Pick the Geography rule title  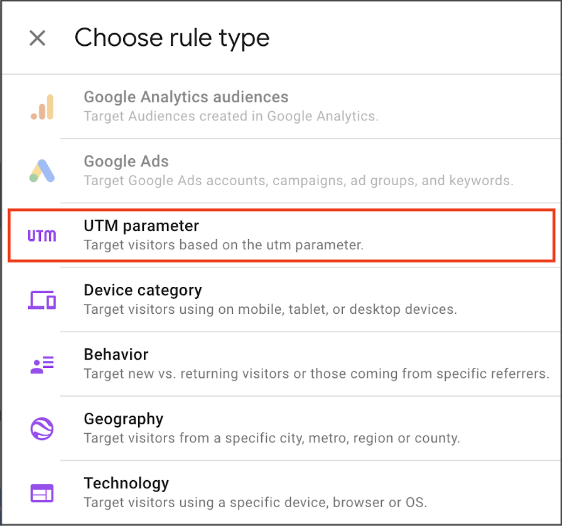coord(124,419)
